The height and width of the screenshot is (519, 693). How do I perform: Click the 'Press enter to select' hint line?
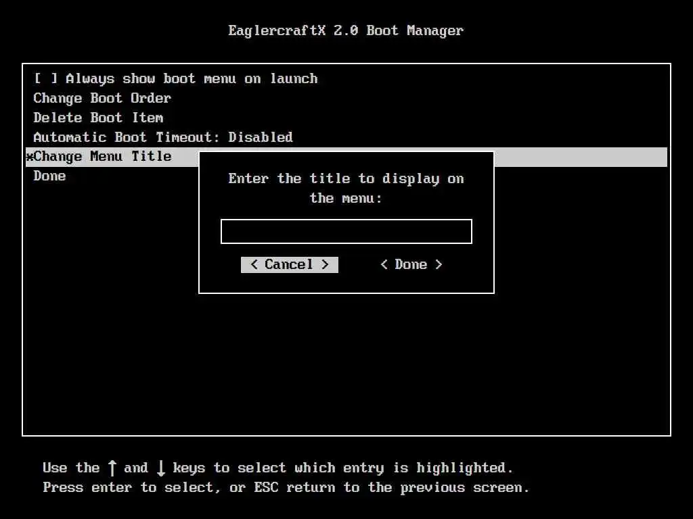(286, 488)
